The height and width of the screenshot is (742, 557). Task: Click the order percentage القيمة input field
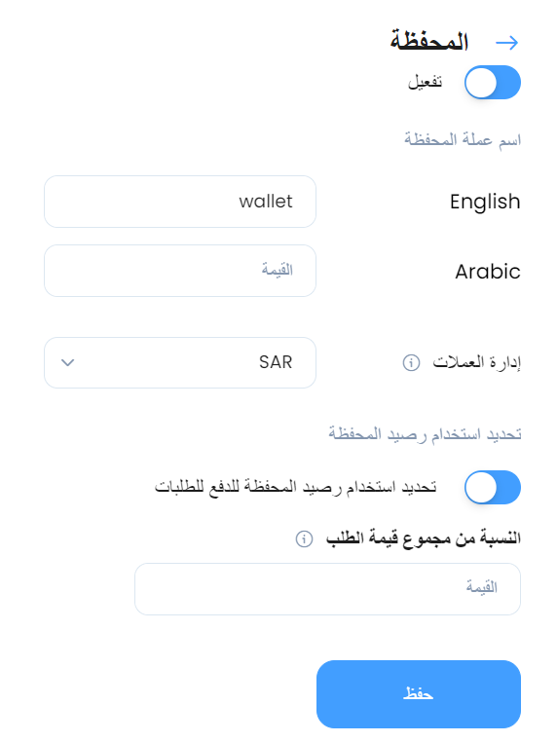coord(327,589)
